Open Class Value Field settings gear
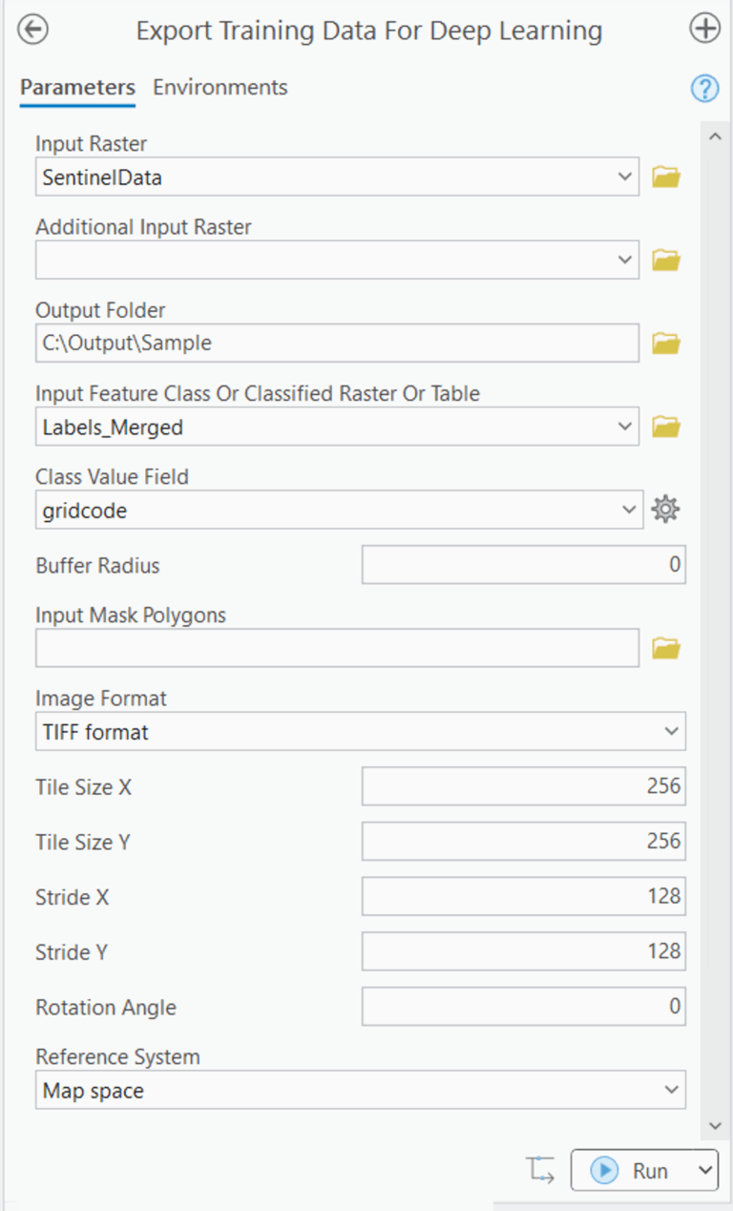The image size is (733, 1211). (665, 509)
